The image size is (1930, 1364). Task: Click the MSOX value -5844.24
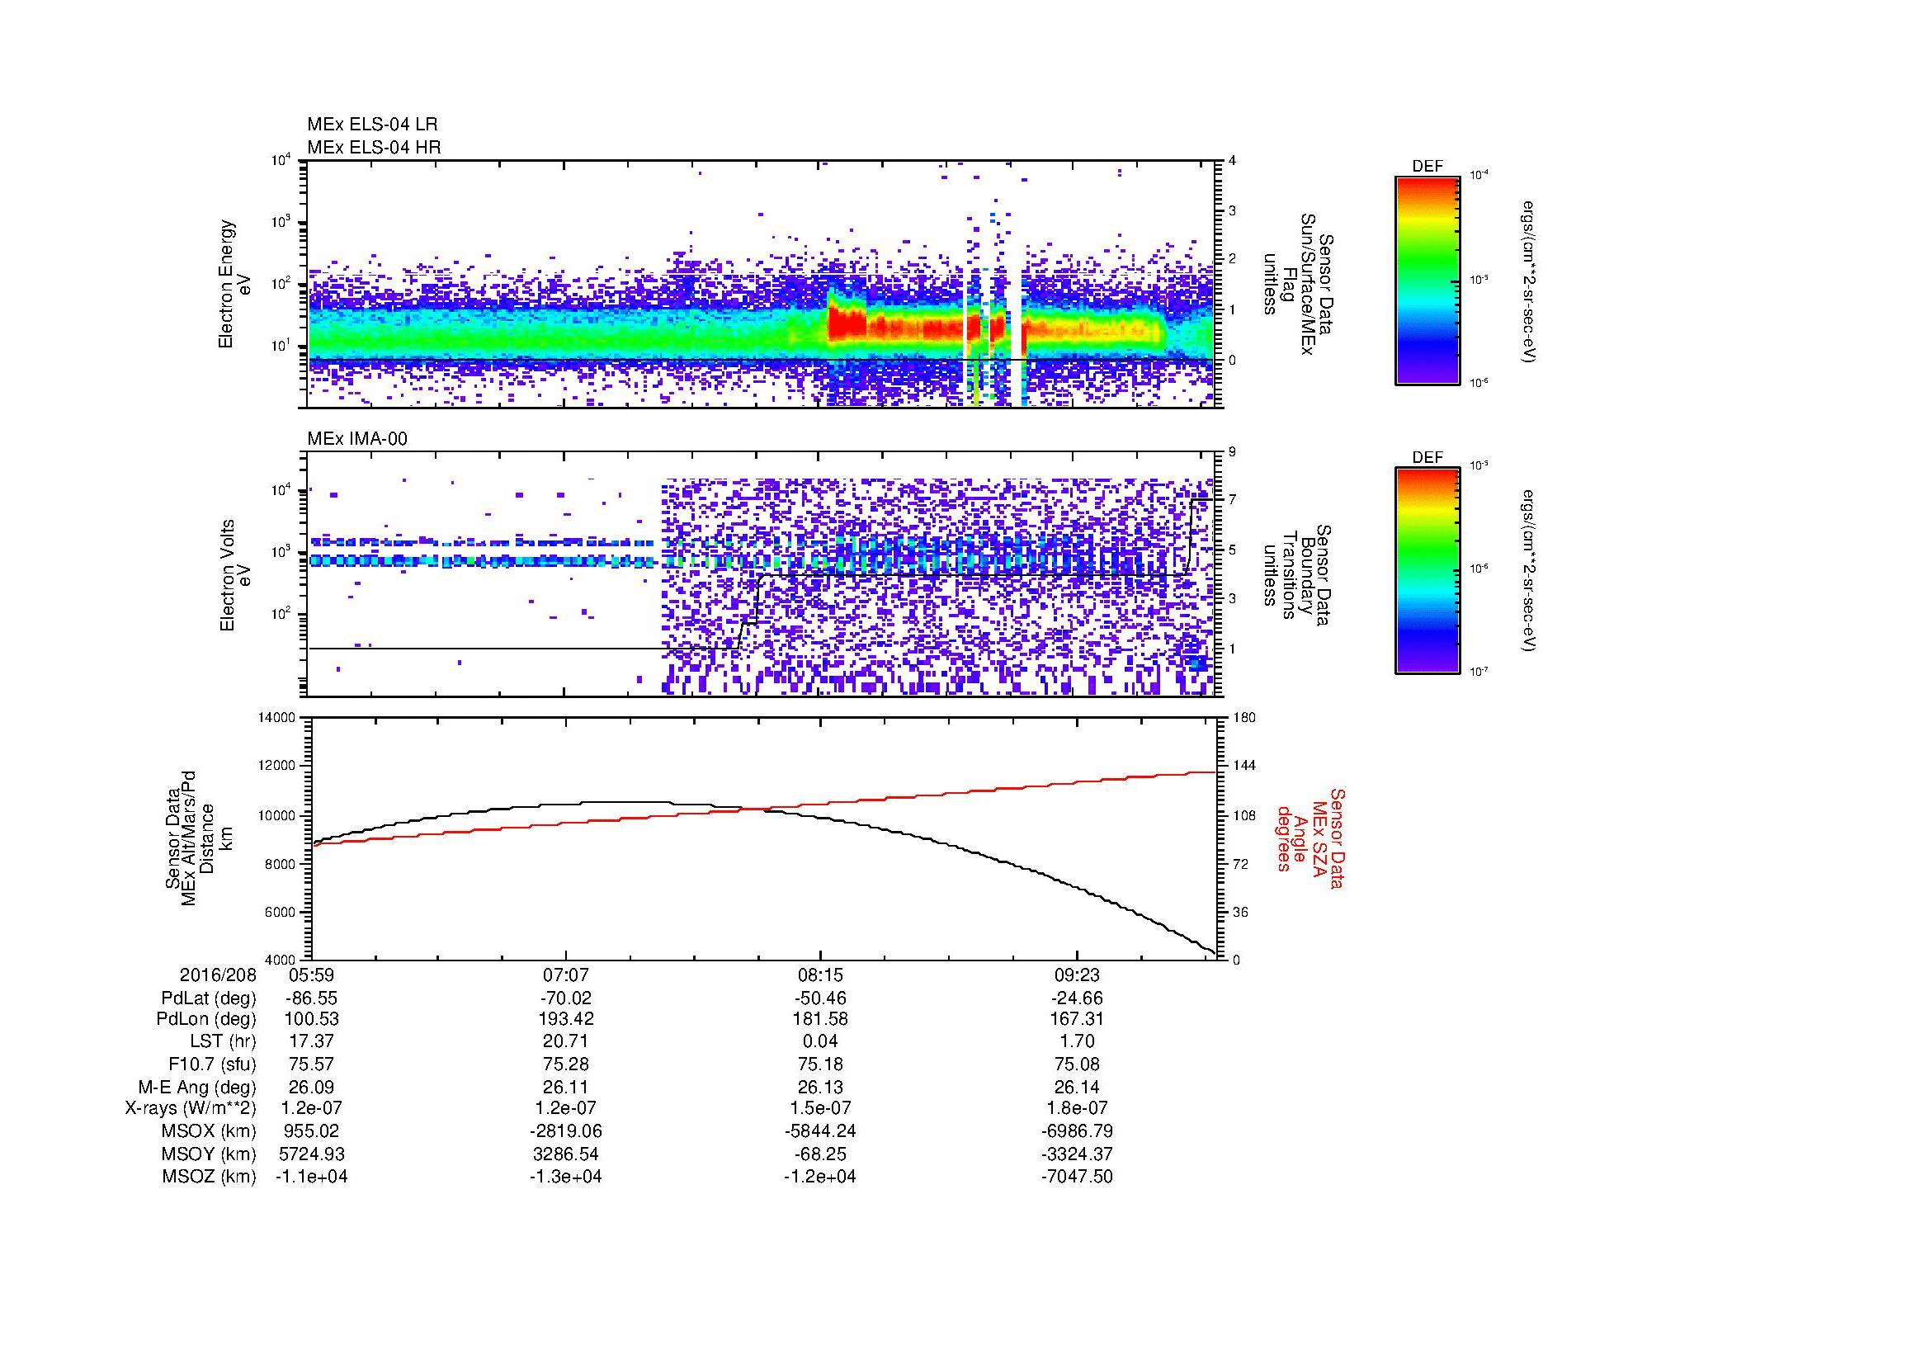pyautogui.click(x=820, y=1131)
